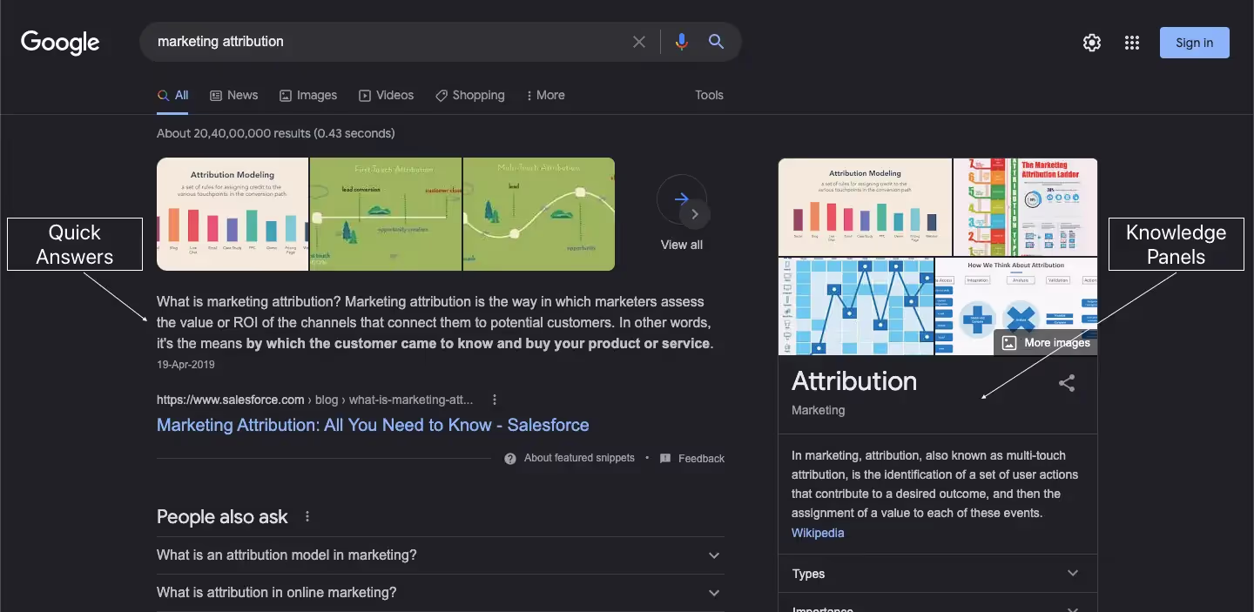Switch to the News tab

click(x=234, y=96)
